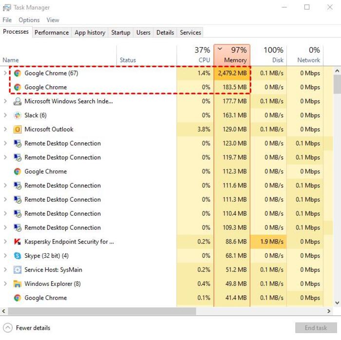341x340 pixels.
Task: Sort processes by Network column
Action: [305, 56]
